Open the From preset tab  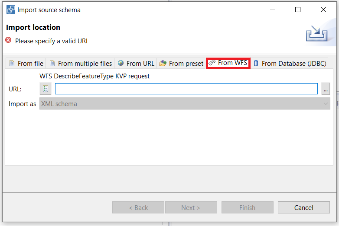click(181, 64)
